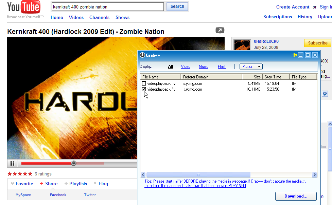Click the YouTube search input field
This screenshot has height=205, width=332.
point(107,7)
